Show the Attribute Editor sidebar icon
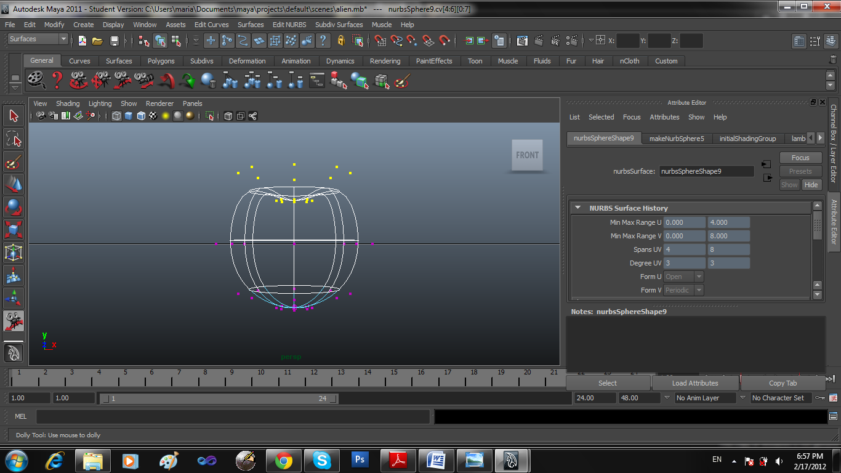 click(x=799, y=41)
